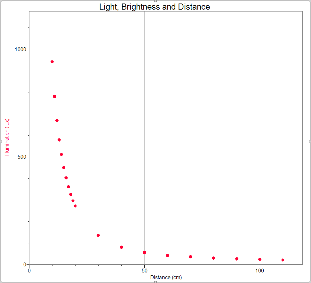Select the last data point at 110 cm
The image size is (311, 283).
click(x=283, y=260)
